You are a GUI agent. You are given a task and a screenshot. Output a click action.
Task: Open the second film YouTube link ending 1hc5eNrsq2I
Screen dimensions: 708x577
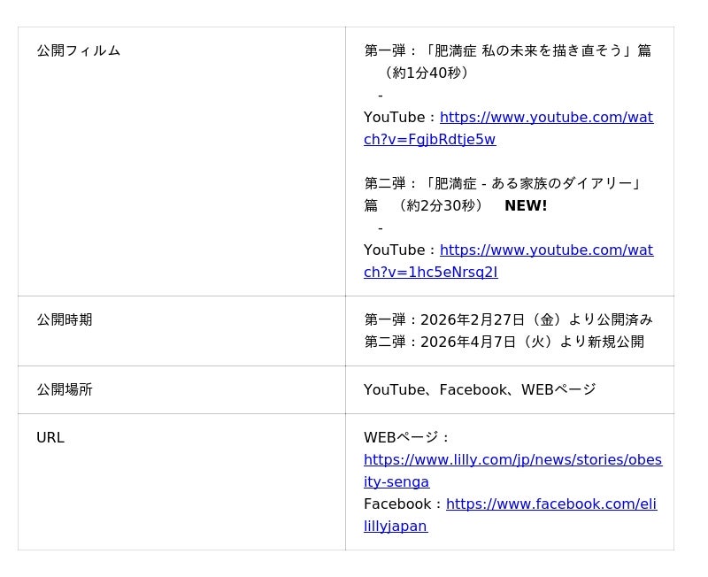click(x=546, y=250)
